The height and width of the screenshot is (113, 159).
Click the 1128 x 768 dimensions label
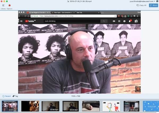click(x=76, y=96)
